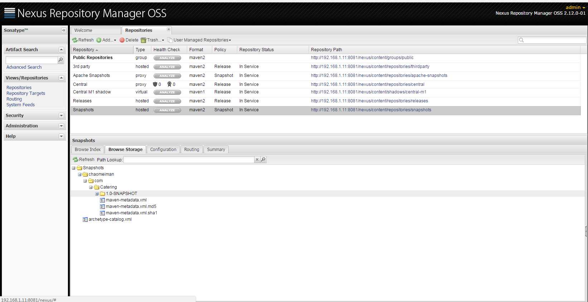Expand the Administration panel
The image size is (588, 302).
click(x=61, y=126)
